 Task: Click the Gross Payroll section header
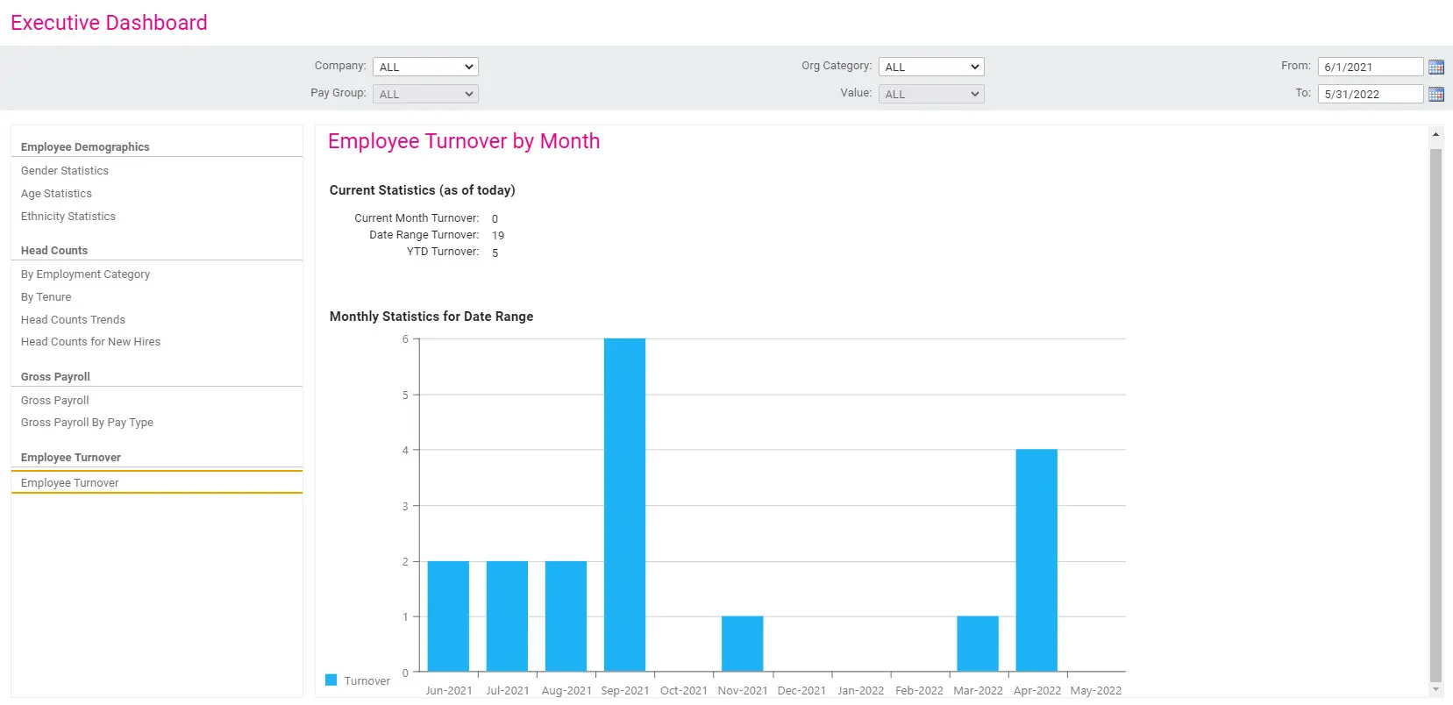[x=55, y=377]
